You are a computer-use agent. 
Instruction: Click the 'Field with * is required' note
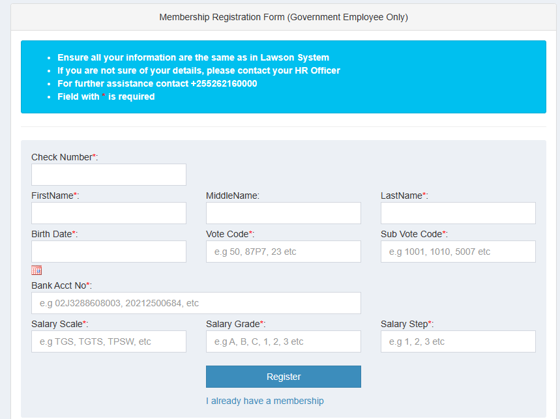click(x=106, y=96)
